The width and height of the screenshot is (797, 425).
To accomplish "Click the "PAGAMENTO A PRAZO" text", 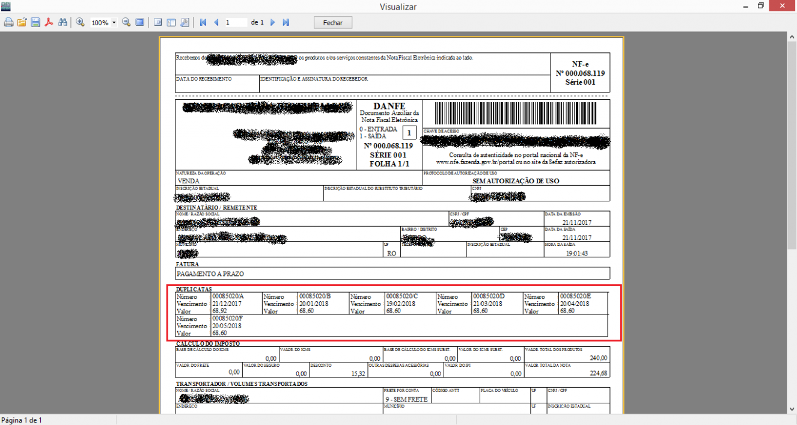I will point(210,274).
